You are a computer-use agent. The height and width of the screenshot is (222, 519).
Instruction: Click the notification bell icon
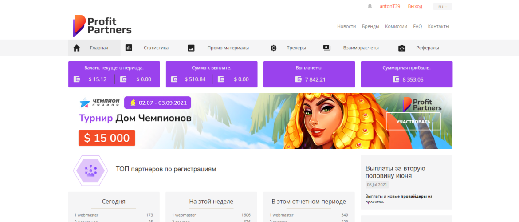(370, 6)
